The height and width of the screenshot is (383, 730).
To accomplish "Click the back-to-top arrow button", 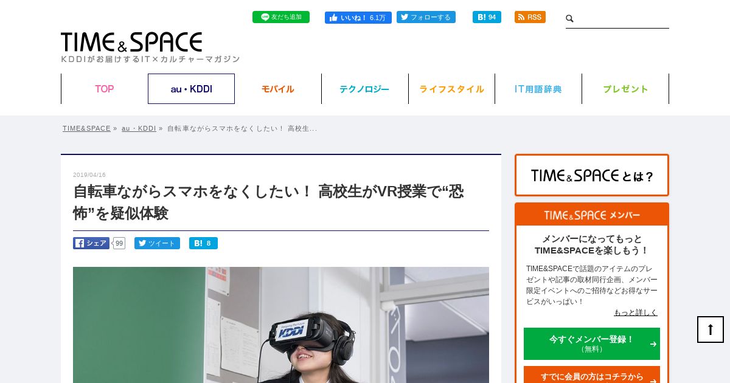I will 711,330.
